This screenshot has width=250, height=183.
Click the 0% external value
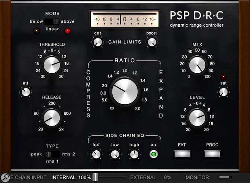167,177
